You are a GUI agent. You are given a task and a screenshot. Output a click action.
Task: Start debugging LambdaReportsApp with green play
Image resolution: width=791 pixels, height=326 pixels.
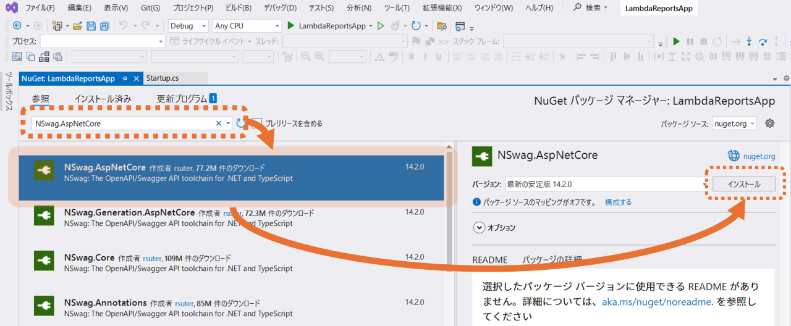click(x=290, y=26)
